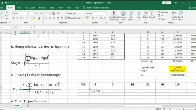
Task: Delete cells with the Delete button
Action: 146,16
